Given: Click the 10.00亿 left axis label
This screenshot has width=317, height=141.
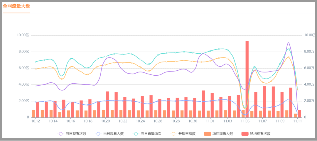Looking at the screenshot, I should 23,35.
